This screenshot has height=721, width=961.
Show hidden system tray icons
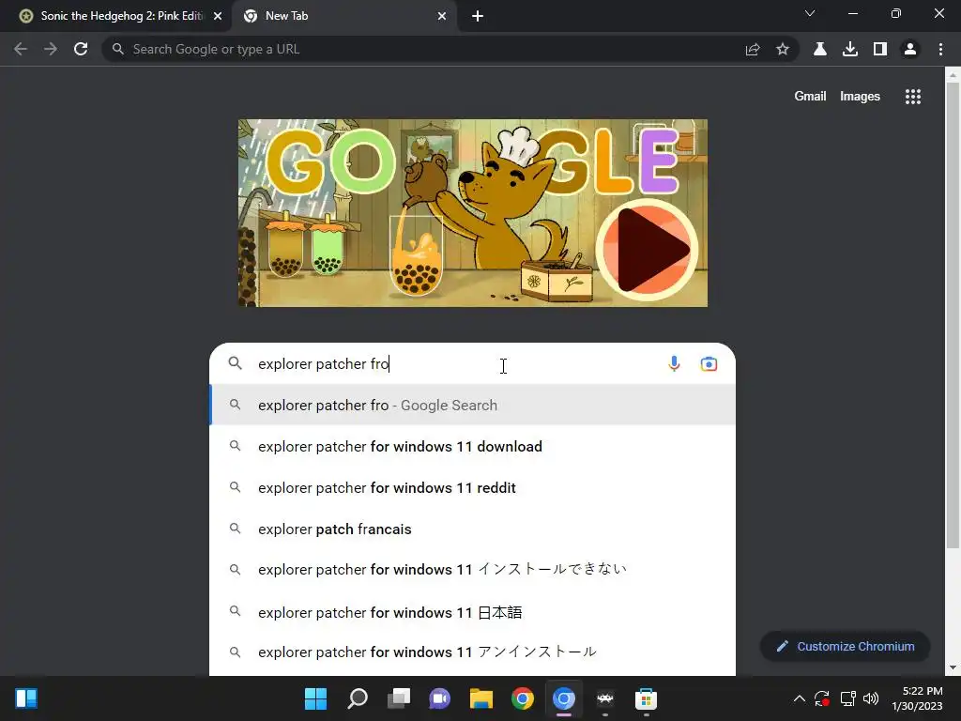pyautogui.click(x=800, y=698)
